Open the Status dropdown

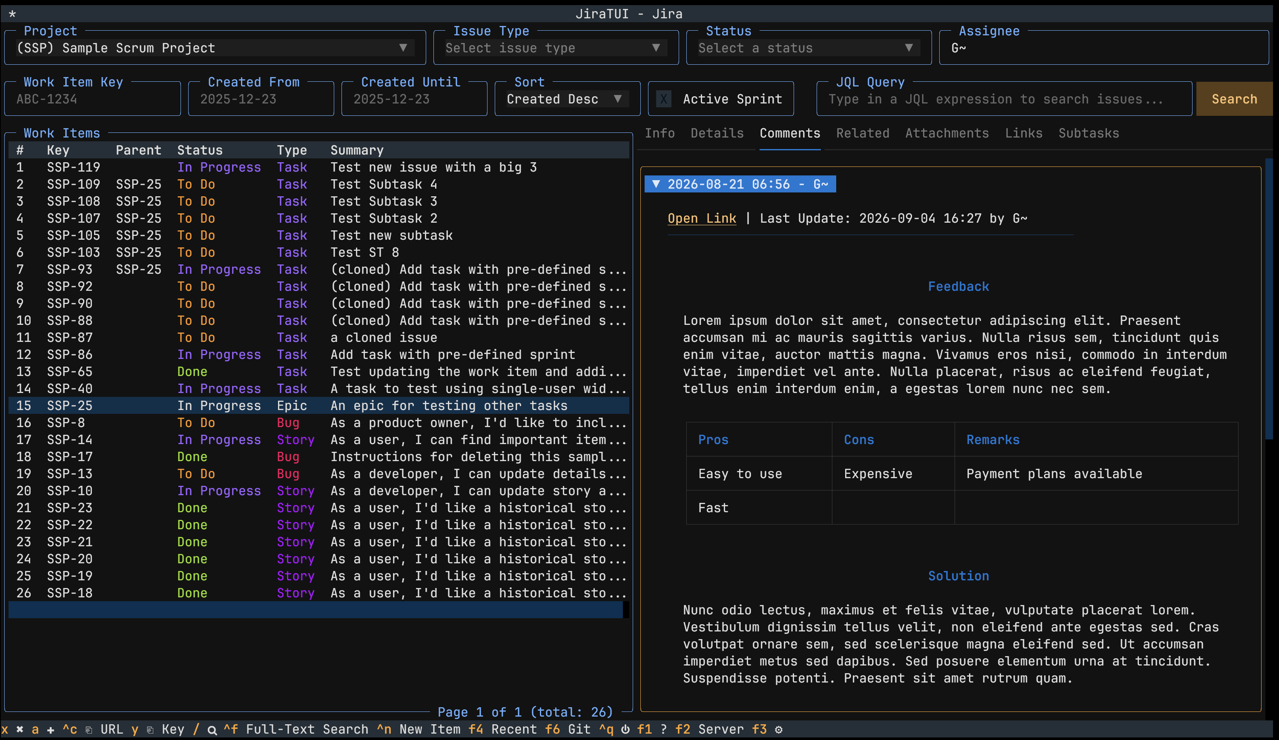(x=809, y=48)
